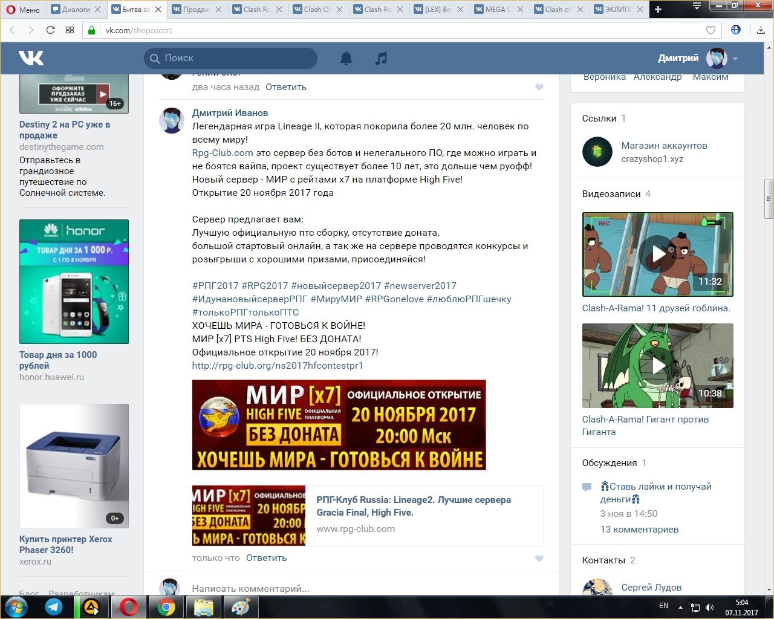Open the Обсуждения section header
Image resolution: width=774 pixels, height=619 pixels.
tap(610, 463)
